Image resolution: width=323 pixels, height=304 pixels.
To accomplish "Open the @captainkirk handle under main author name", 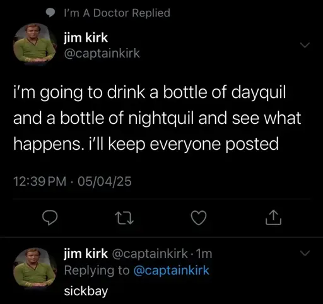I will click(x=102, y=53).
